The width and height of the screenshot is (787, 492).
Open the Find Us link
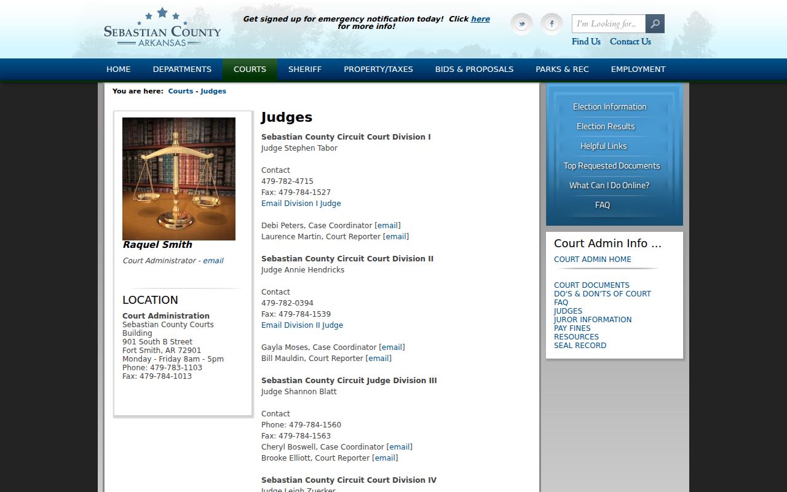586,42
